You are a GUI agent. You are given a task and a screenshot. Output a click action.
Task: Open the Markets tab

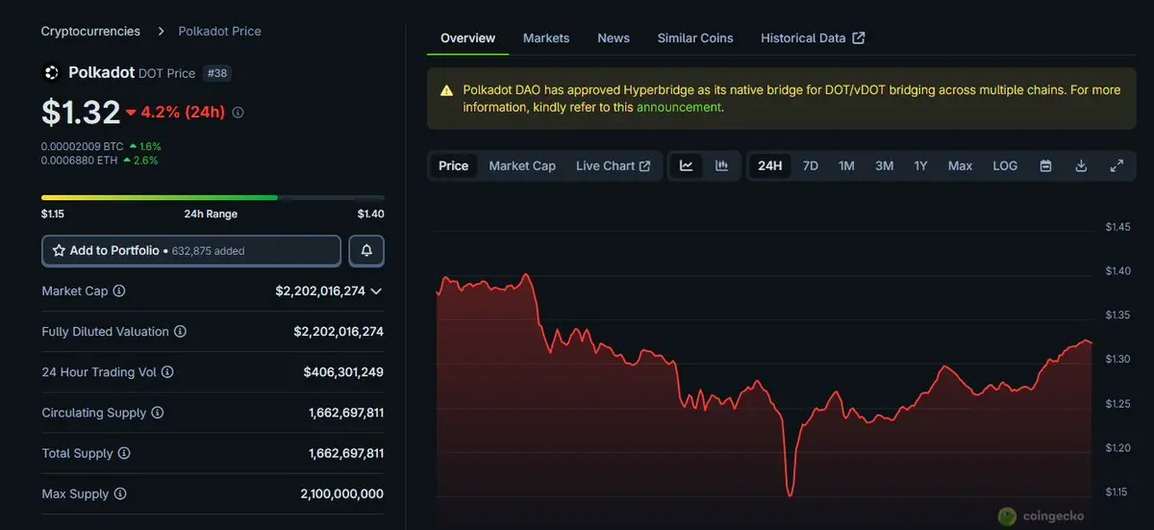click(x=546, y=38)
